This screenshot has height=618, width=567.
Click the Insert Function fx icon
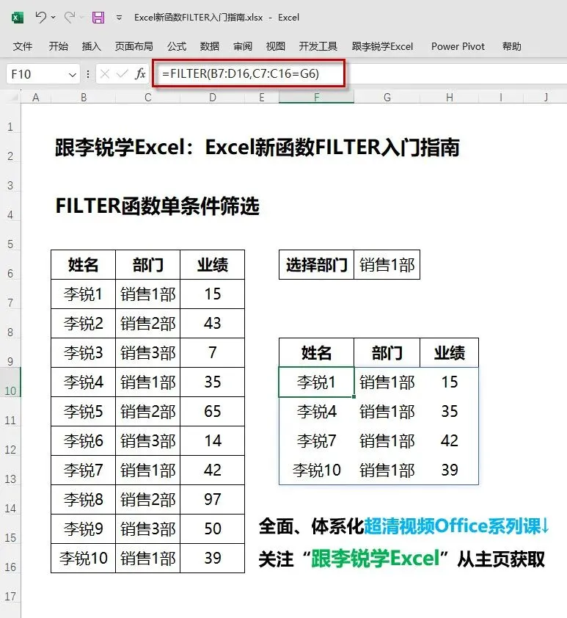(x=140, y=73)
